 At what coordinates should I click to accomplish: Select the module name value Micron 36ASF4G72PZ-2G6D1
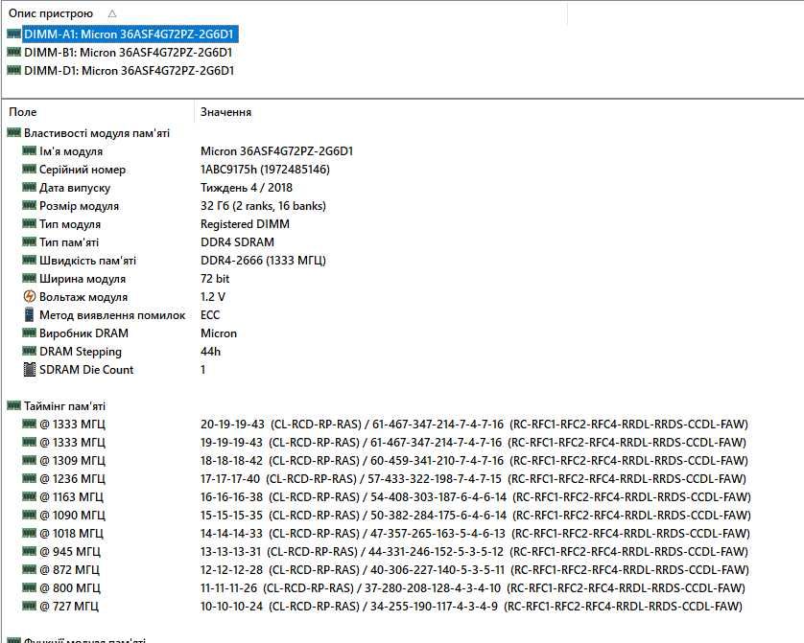point(277,151)
